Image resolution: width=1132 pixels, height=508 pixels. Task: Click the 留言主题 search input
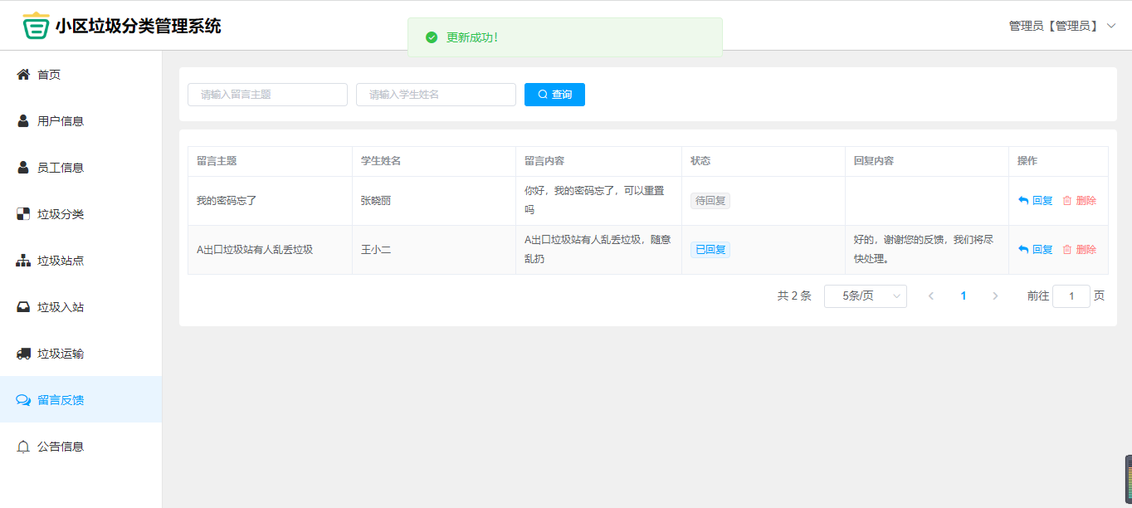[267, 95]
